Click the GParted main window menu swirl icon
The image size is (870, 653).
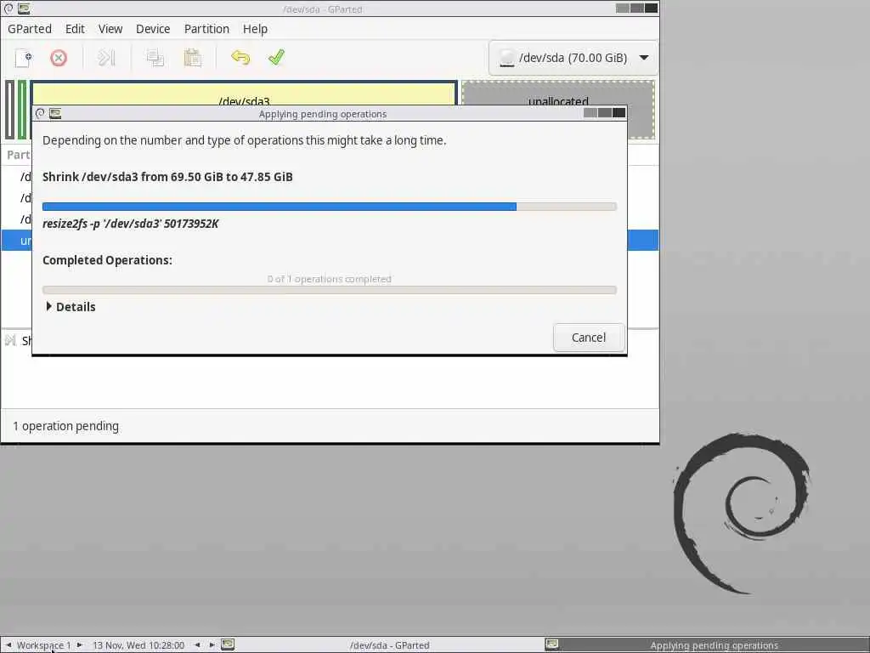tap(8, 9)
